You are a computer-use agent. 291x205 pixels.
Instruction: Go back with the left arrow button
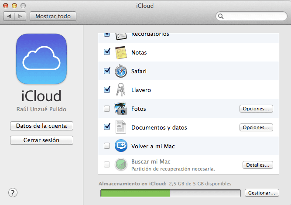(9, 16)
